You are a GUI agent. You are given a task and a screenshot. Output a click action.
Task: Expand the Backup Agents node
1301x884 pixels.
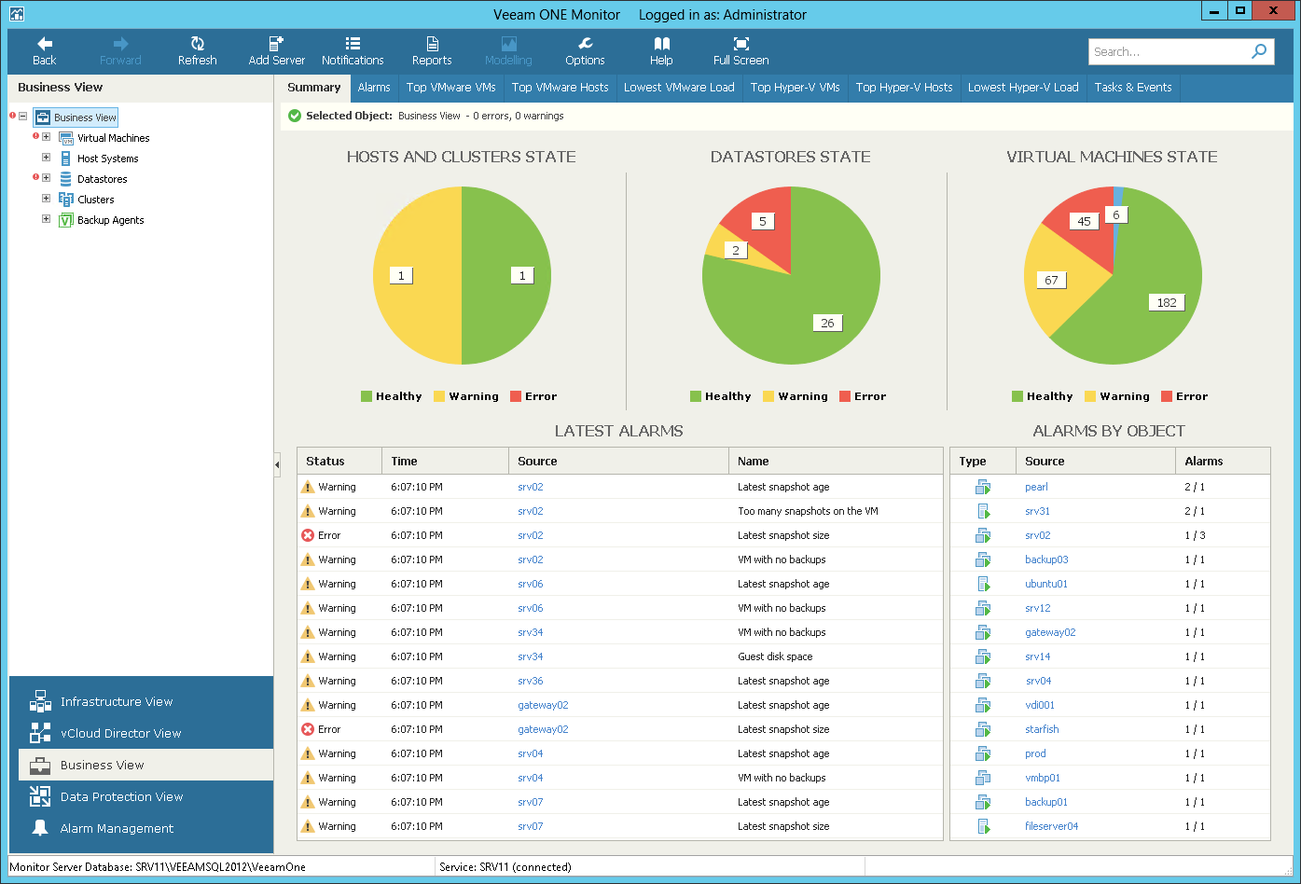[46, 219]
